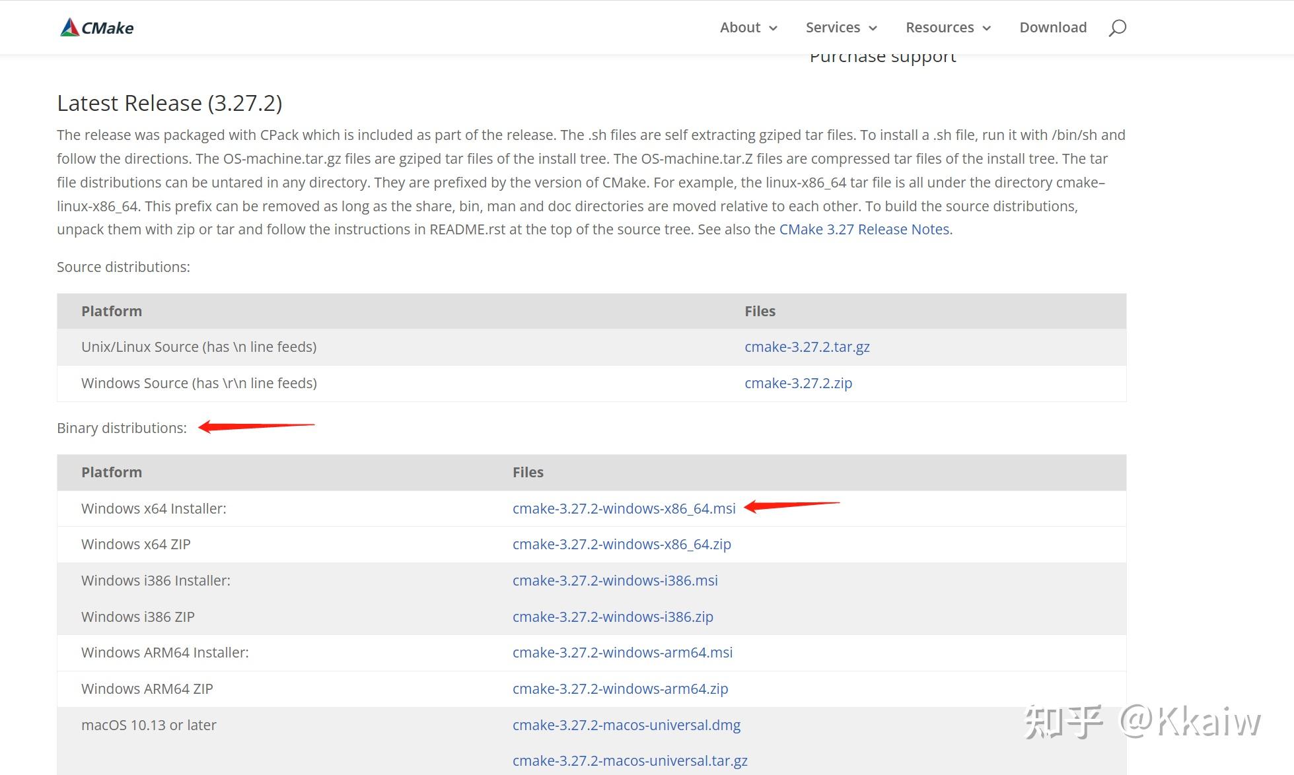Download cmake-3.27.2-windows-arm64.msi installer

[x=622, y=653]
